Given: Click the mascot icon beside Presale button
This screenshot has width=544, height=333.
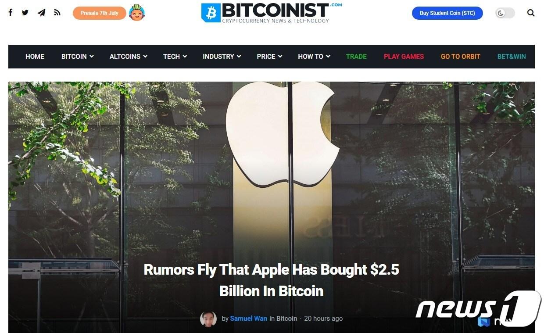Looking at the screenshot, I should [x=137, y=13].
